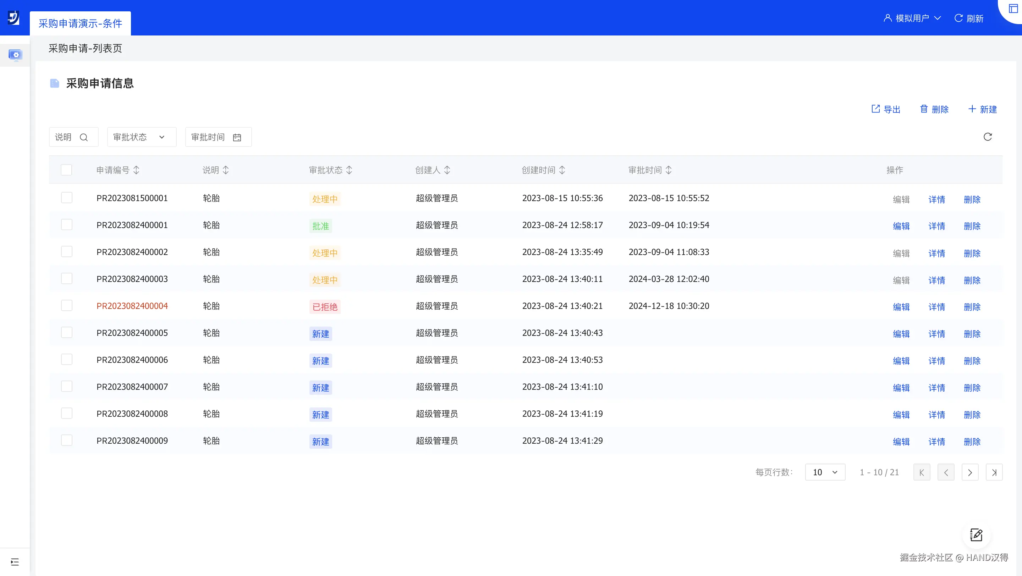Click the sidebar monitor settings icon
The image size is (1022, 576).
[x=16, y=55]
